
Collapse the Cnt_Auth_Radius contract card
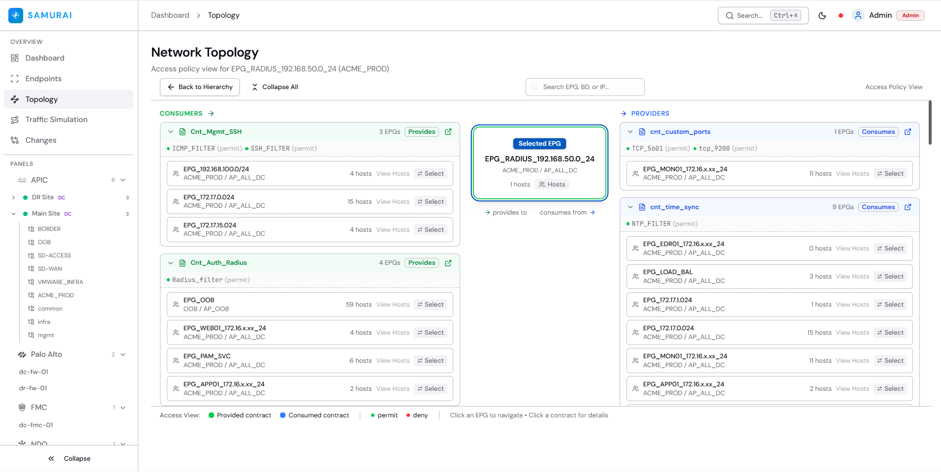pos(170,262)
